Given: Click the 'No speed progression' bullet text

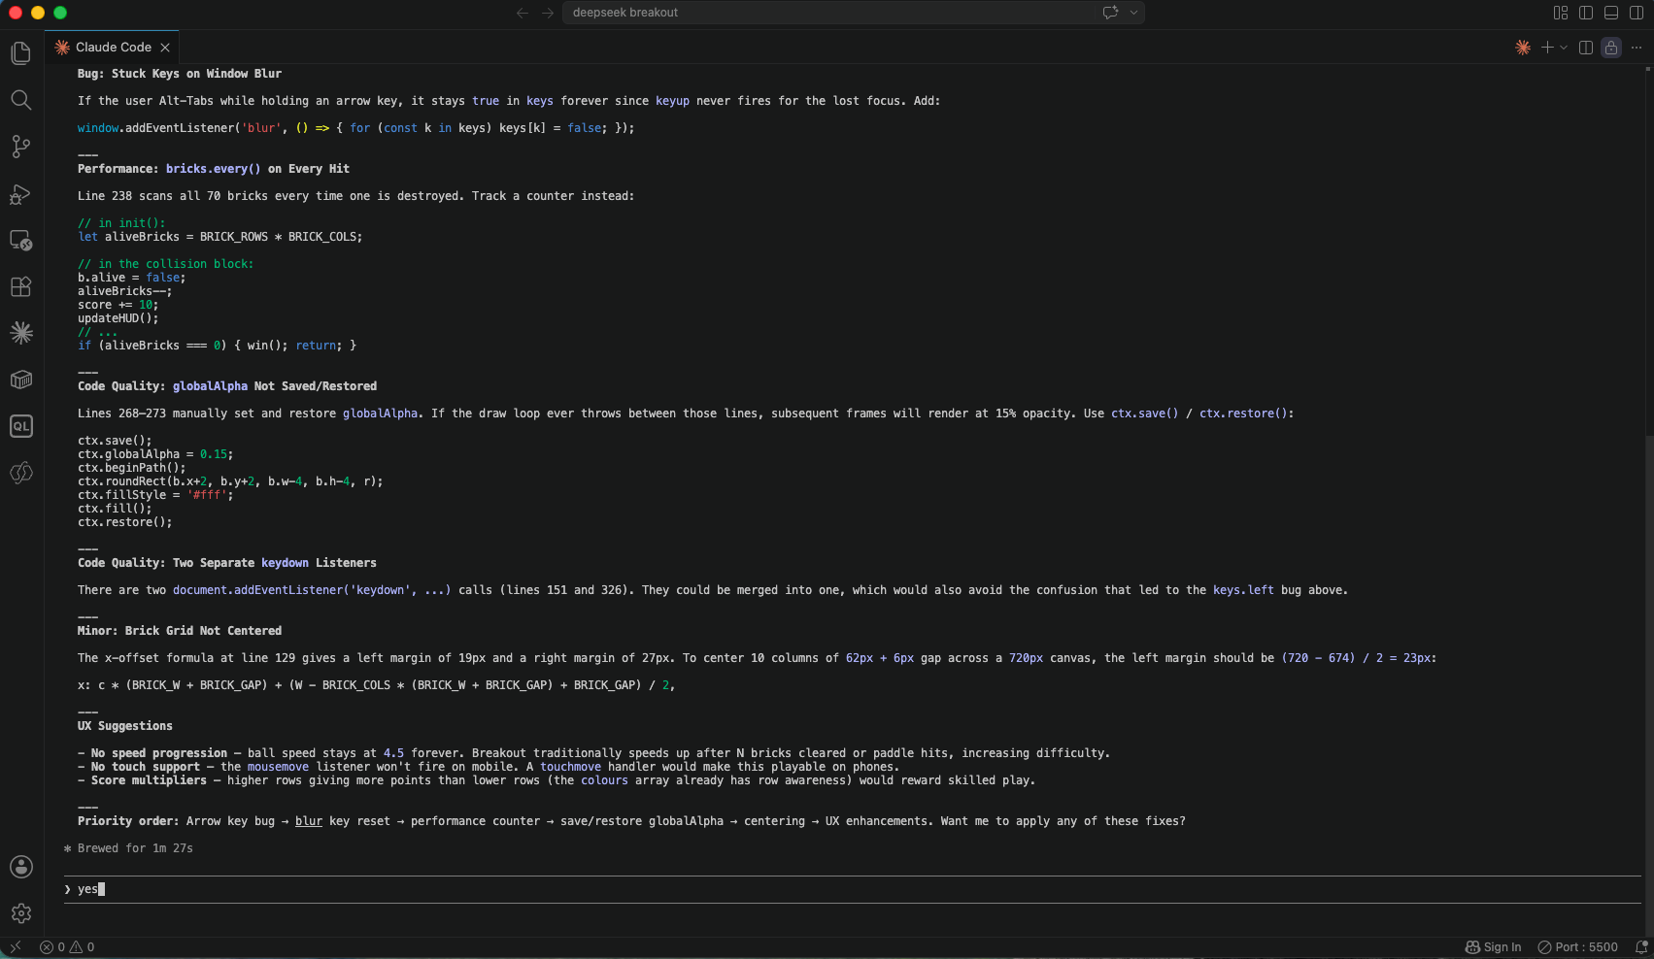Looking at the screenshot, I should 159,753.
